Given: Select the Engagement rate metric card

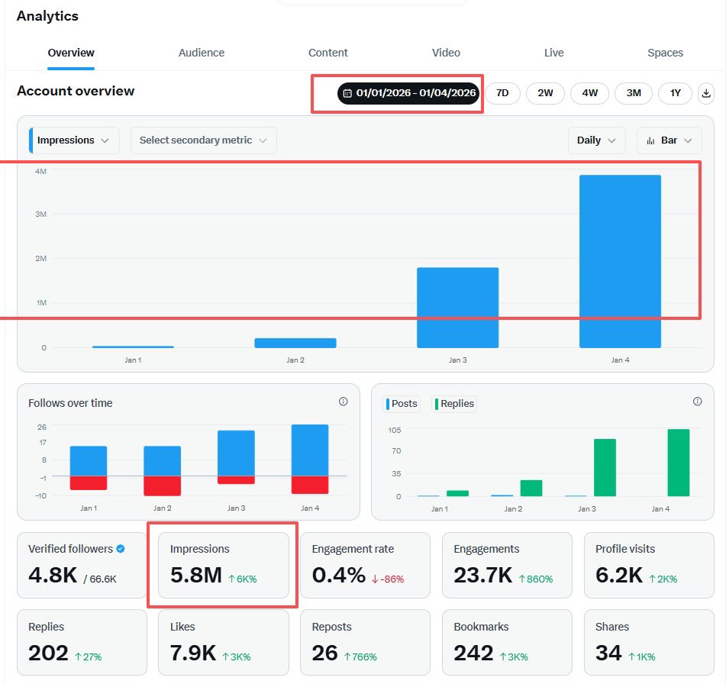Looking at the screenshot, I should point(365,565).
